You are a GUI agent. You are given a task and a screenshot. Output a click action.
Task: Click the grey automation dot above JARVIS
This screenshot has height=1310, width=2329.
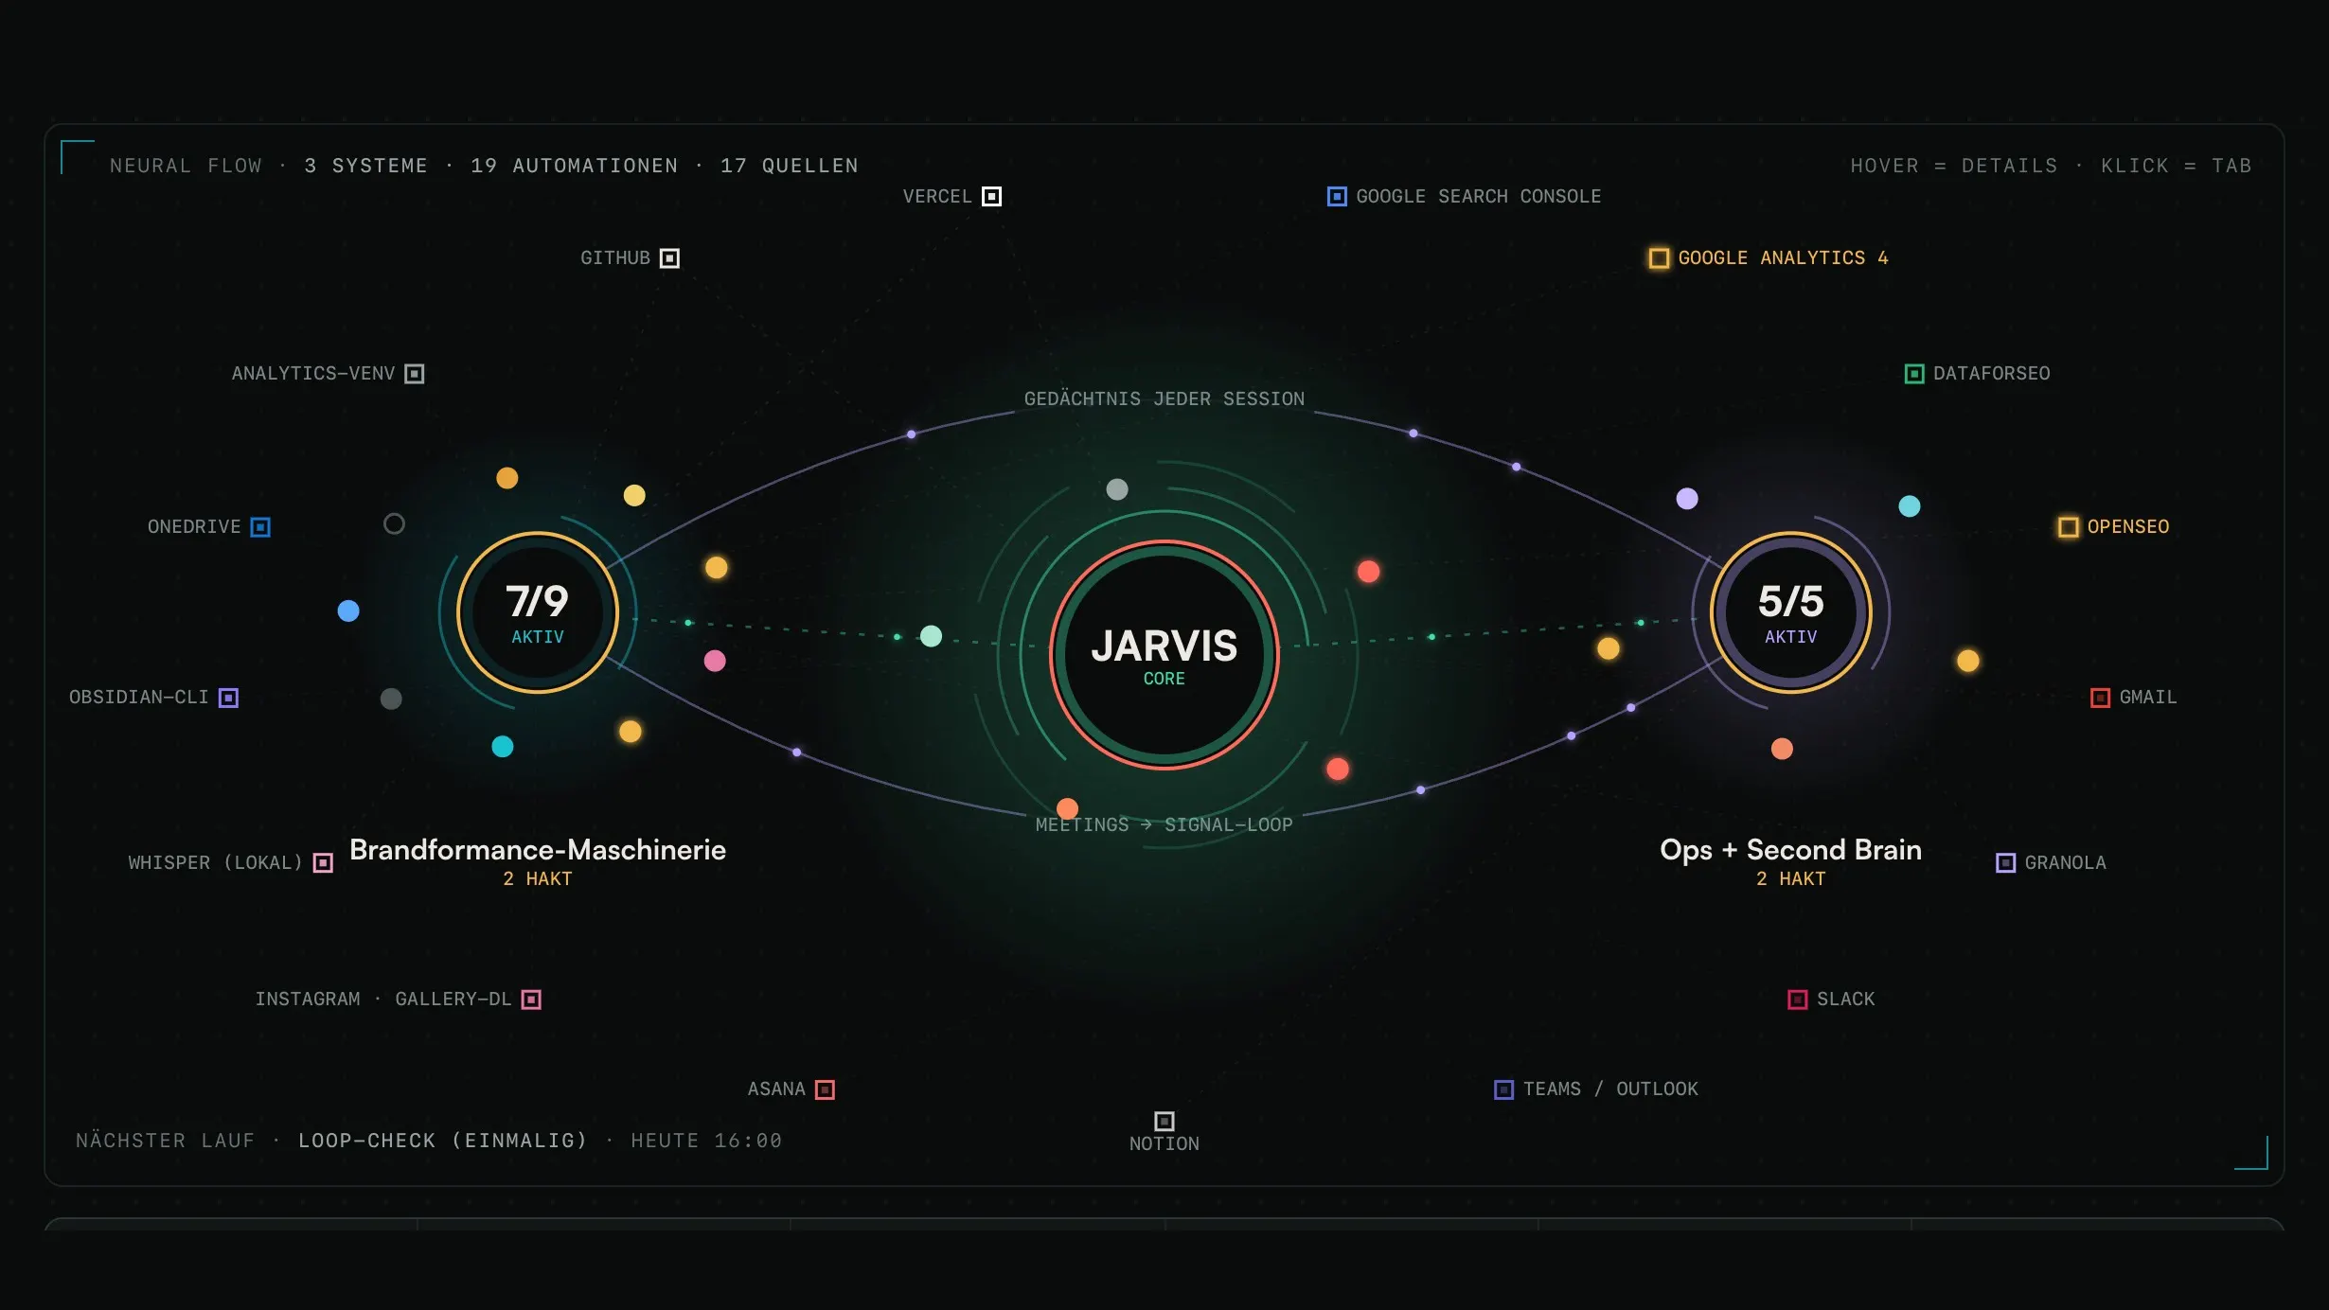click(1117, 489)
